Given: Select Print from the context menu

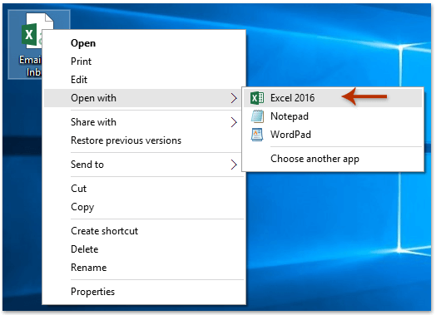Looking at the screenshot, I should tap(144, 62).
